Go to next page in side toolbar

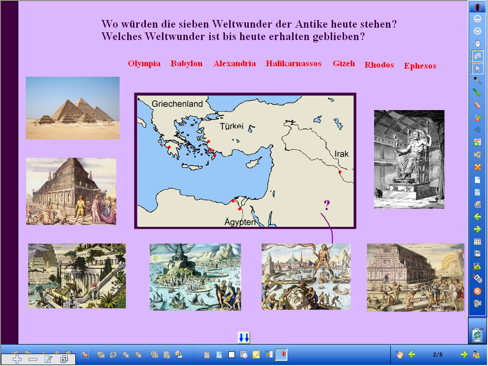coord(478,229)
